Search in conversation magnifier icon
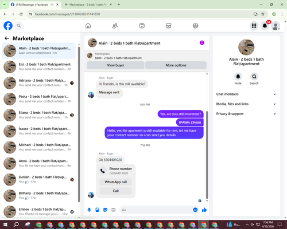Screen dimensions: 287x229 254,77
